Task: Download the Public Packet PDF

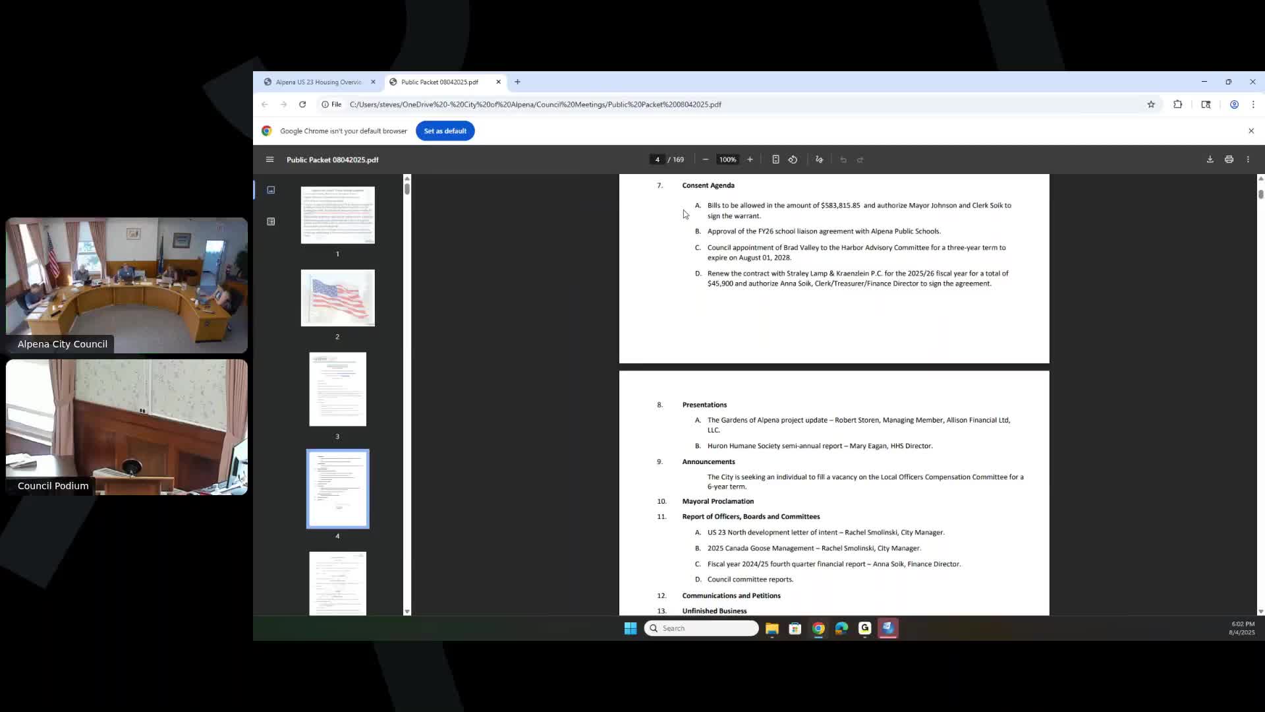Action: 1210,160
